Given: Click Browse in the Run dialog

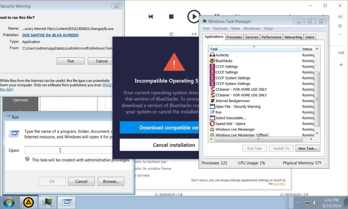Looking at the screenshot, I should tap(111, 182).
